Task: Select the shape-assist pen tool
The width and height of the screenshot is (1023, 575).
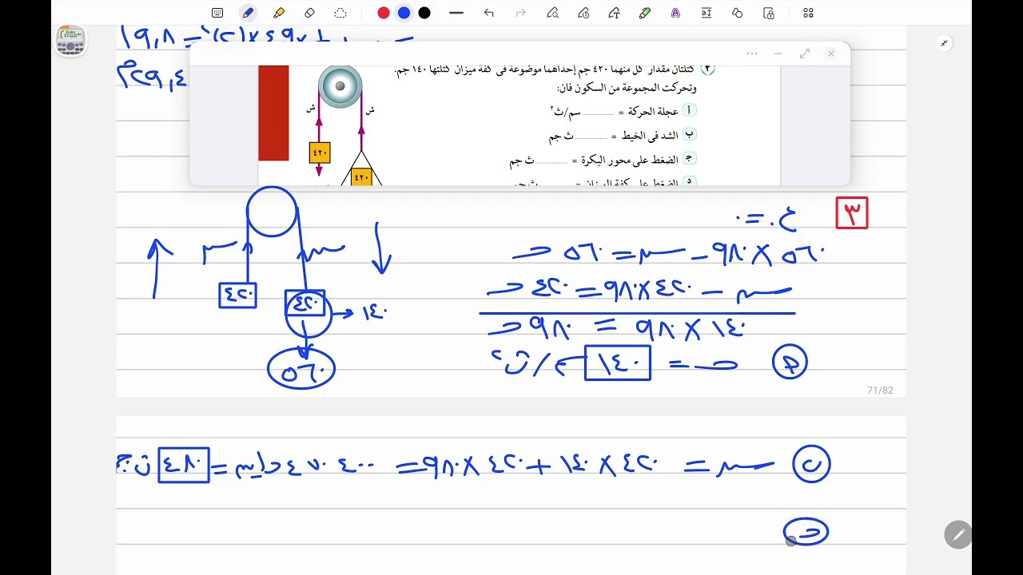Action: pos(552,13)
